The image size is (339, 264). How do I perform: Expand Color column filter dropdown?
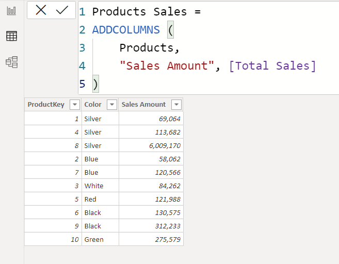(x=112, y=105)
